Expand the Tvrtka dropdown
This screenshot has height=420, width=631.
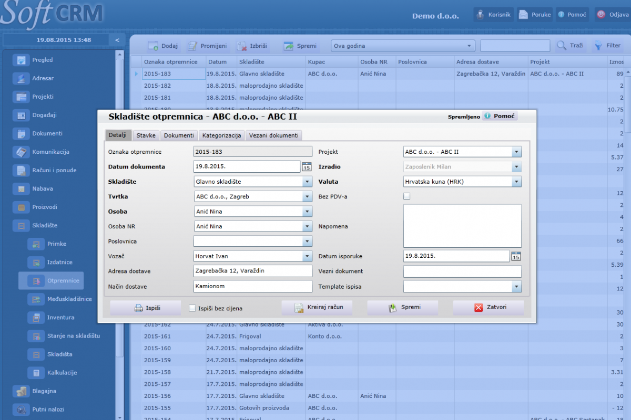[307, 196]
